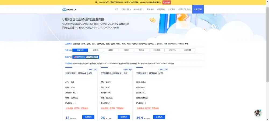This screenshot has height=121, width=269.
Task: Click the 带宽 50Mbps spec line
Action: click(142, 98)
